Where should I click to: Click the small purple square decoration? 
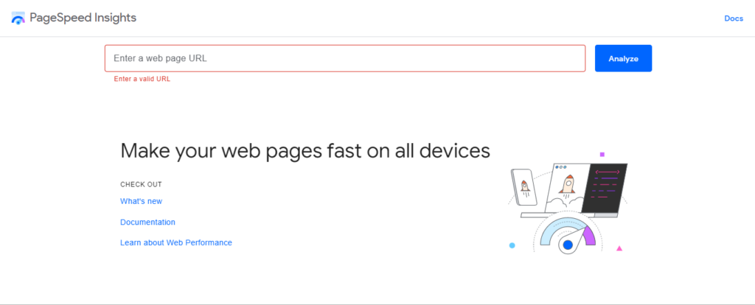(602, 155)
